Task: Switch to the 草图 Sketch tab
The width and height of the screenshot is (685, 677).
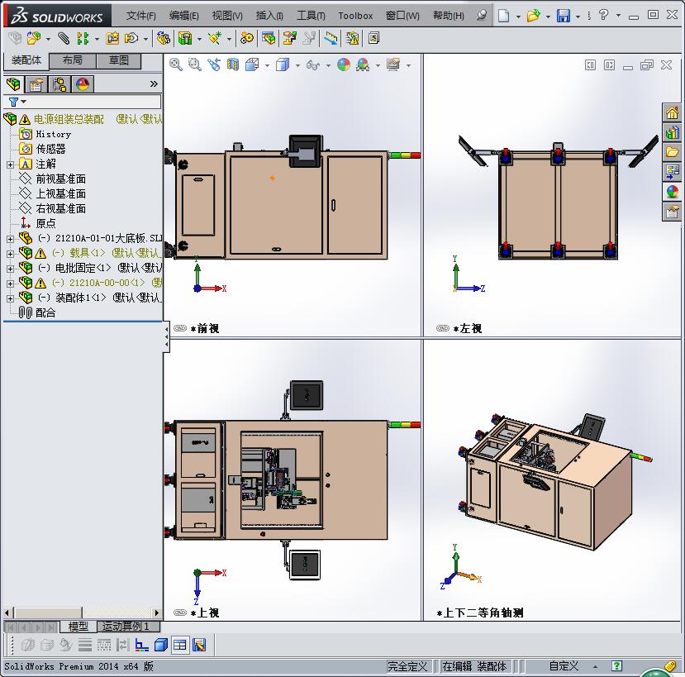Action: (119, 60)
